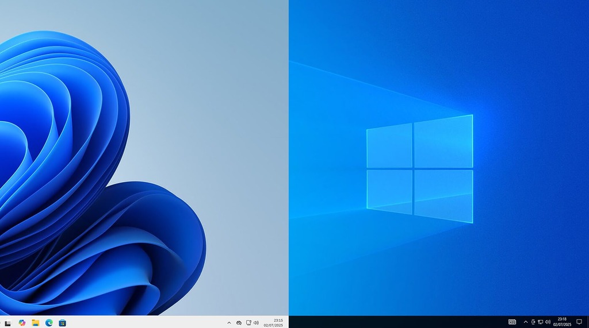Image resolution: width=589 pixels, height=328 pixels.
Task: Open the 23:18 clock on the Windows 10 taskbar
Action: click(562, 322)
